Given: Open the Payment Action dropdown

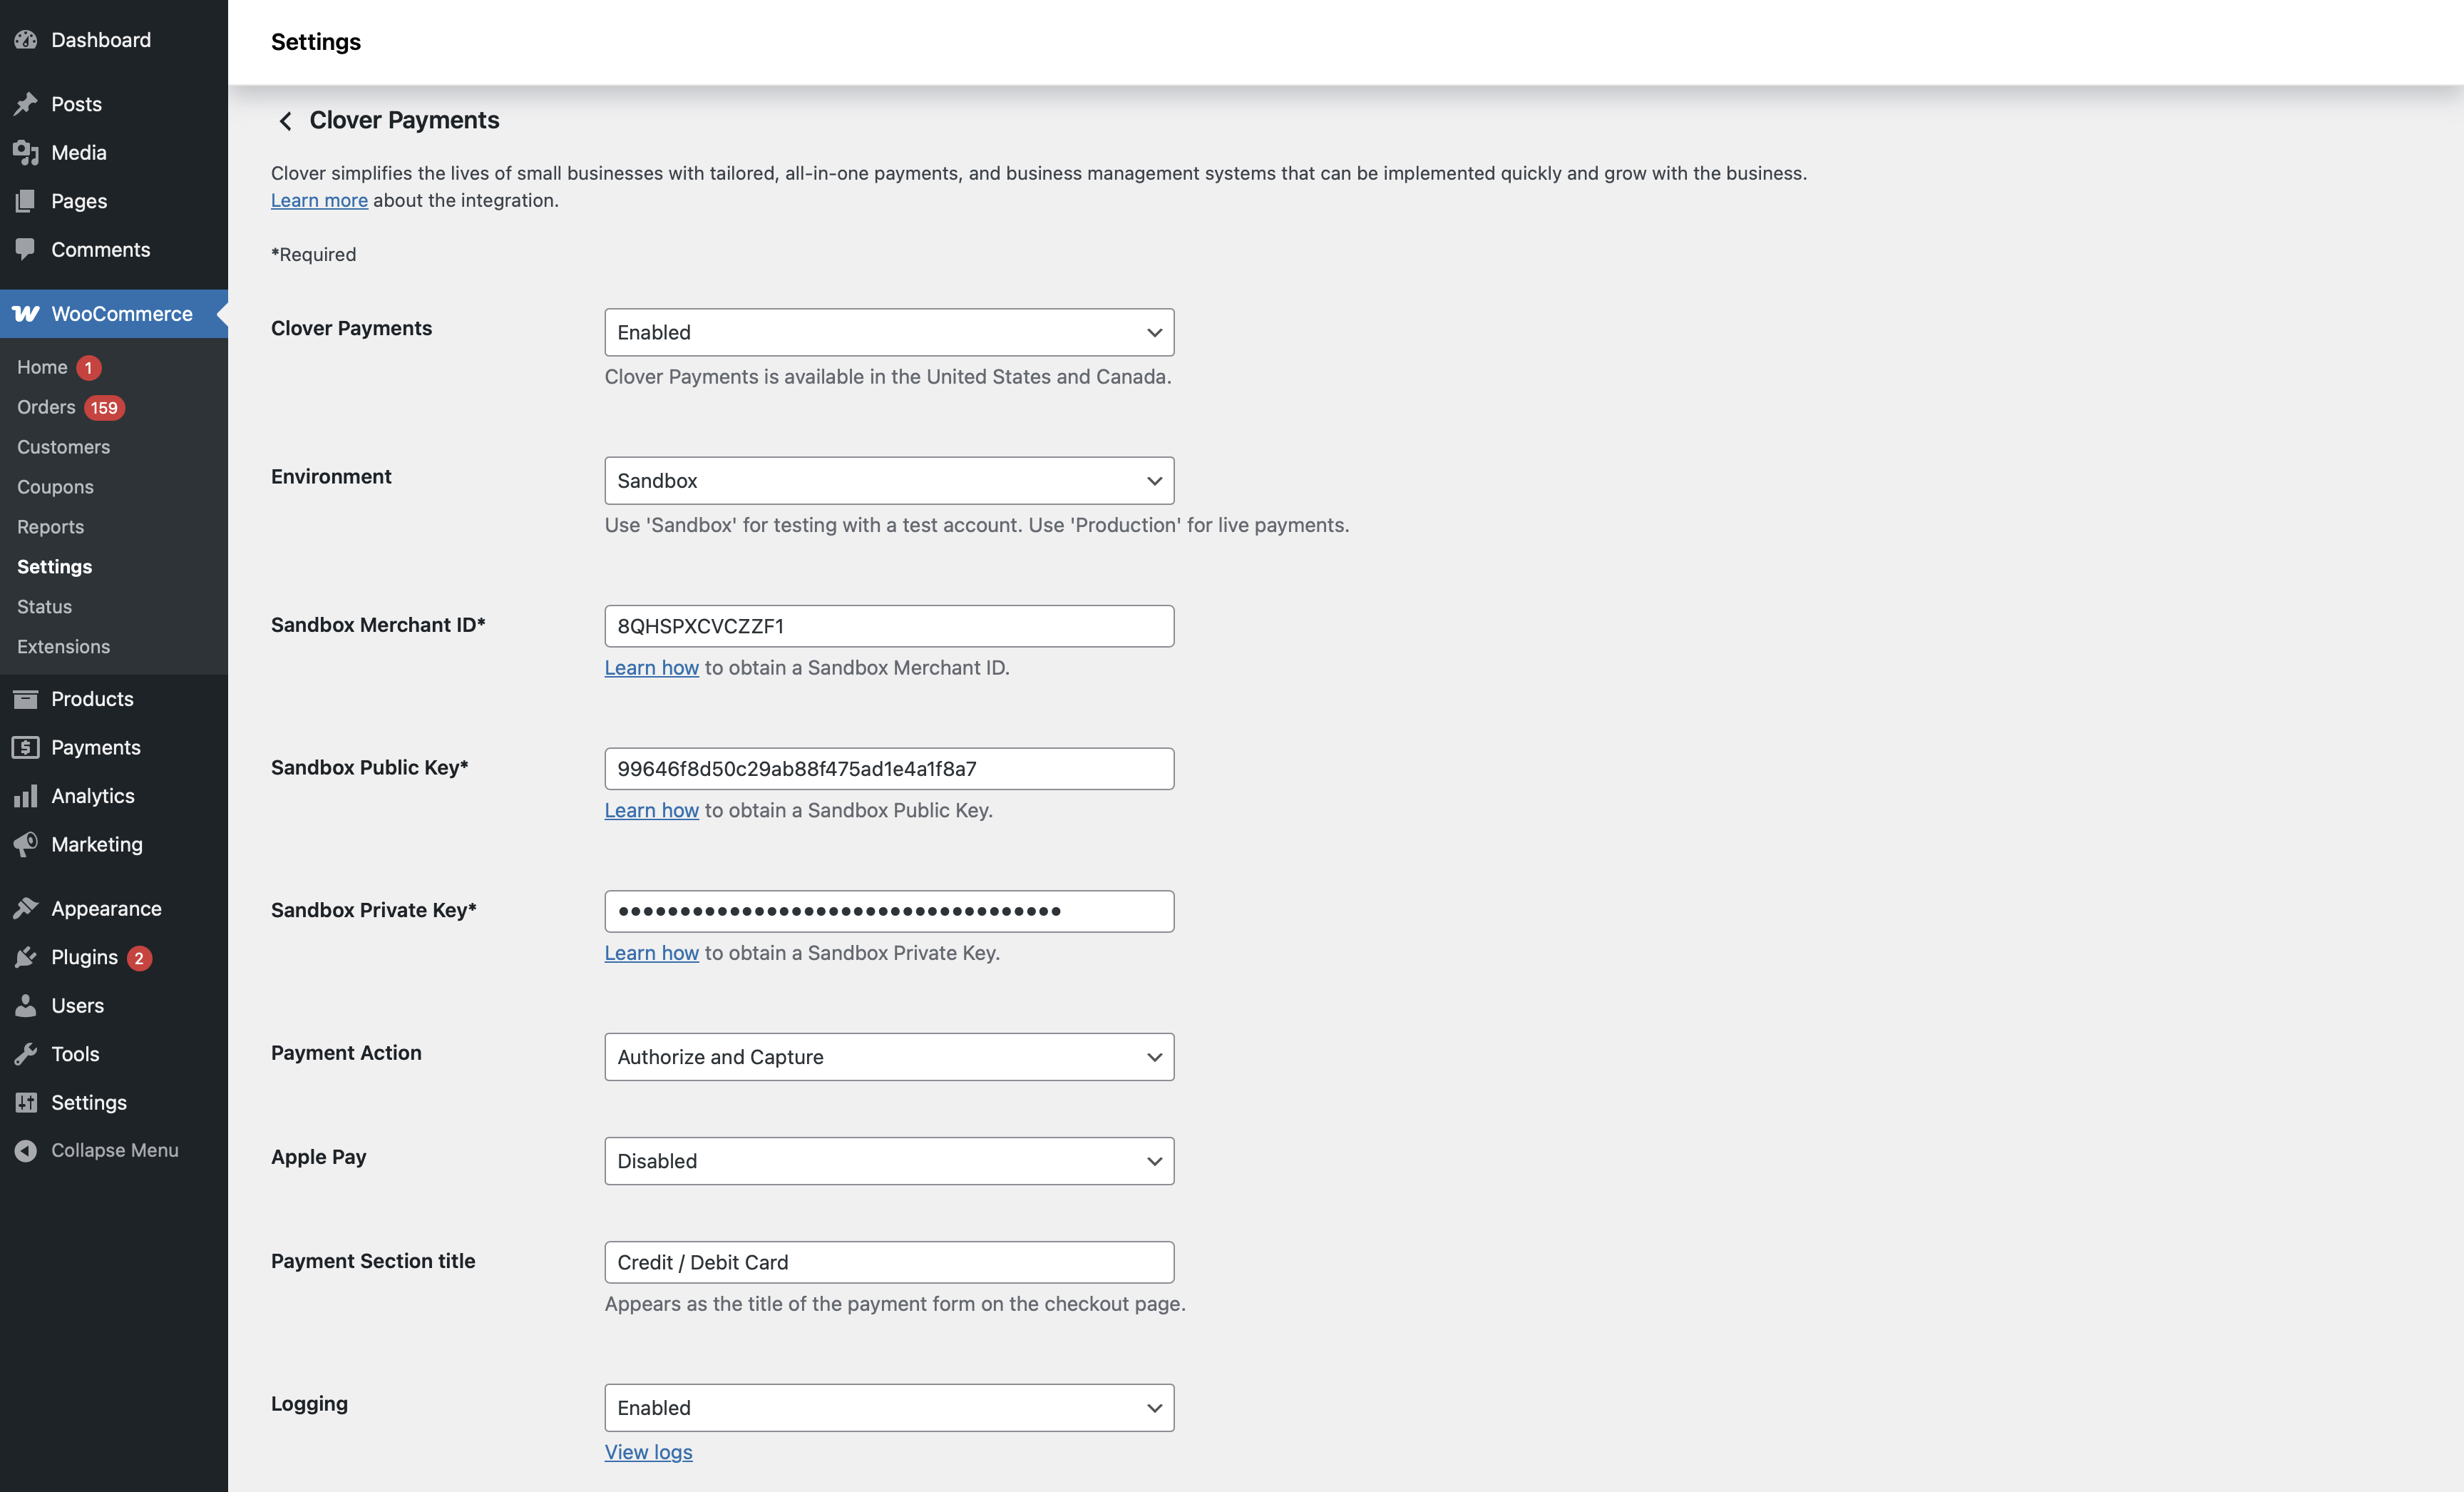Looking at the screenshot, I should (888, 1056).
